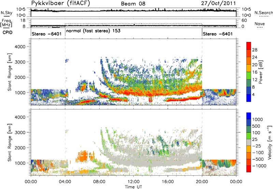Click the '28' tick on the Power scale

click(x=255, y=50)
